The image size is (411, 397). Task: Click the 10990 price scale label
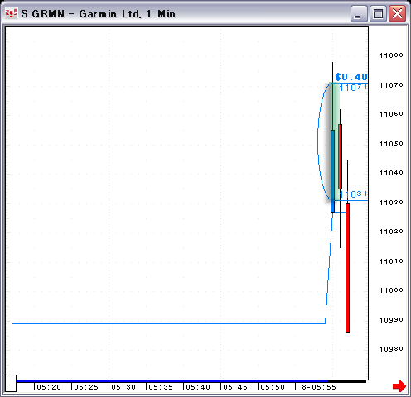[x=391, y=320]
